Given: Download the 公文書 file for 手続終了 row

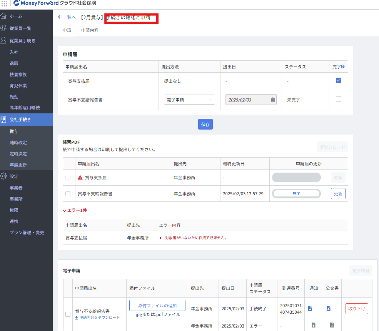Looking at the screenshot, I should [329, 308].
